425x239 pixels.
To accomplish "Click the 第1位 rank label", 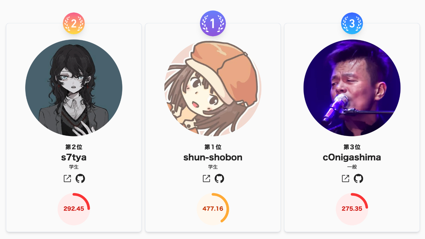I will click(213, 147).
